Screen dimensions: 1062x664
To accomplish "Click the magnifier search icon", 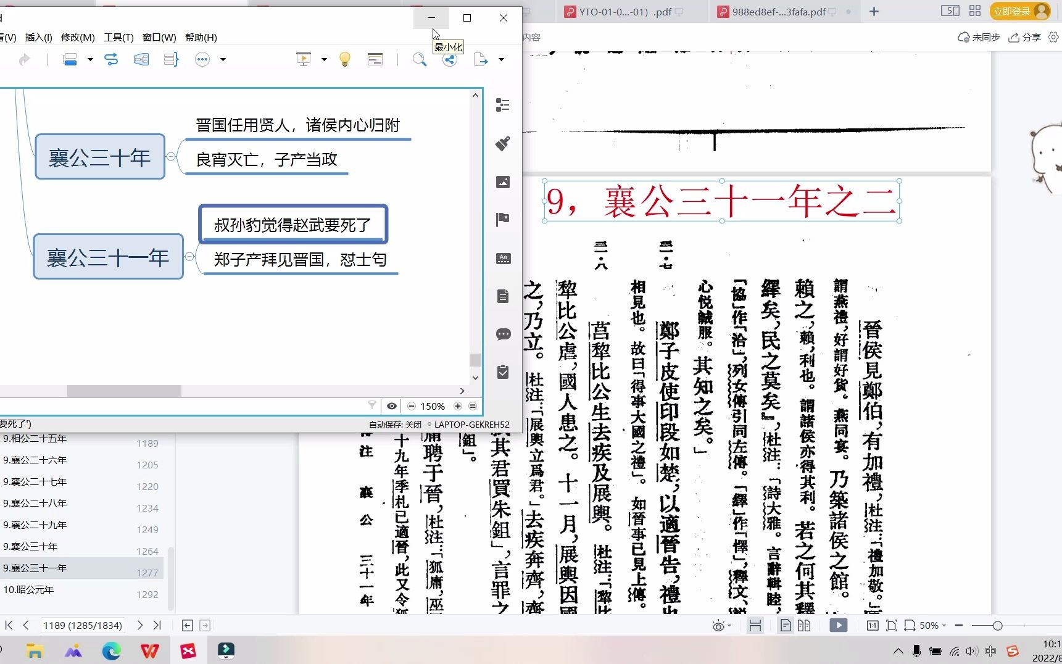I will [x=419, y=59].
